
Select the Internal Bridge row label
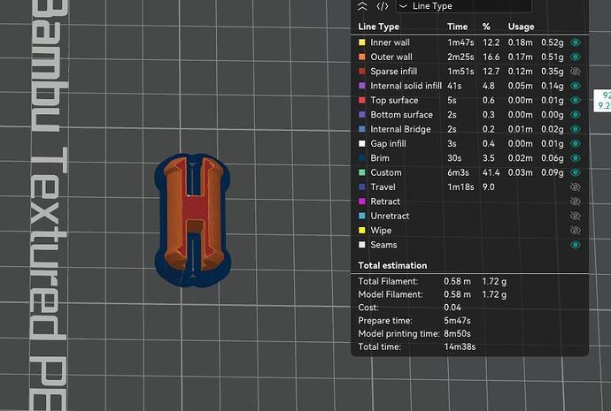[x=400, y=129]
